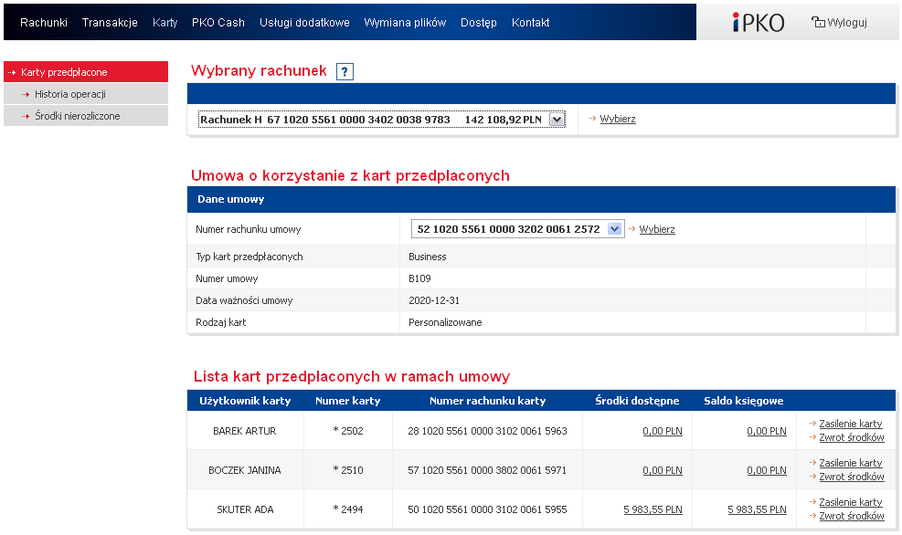Click the contract expiry date 2020-12-31

(434, 300)
